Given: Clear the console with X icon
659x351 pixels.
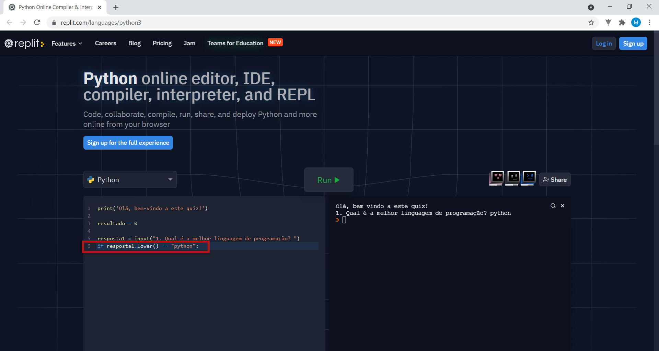Looking at the screenshot, I should tap(563, 206).
